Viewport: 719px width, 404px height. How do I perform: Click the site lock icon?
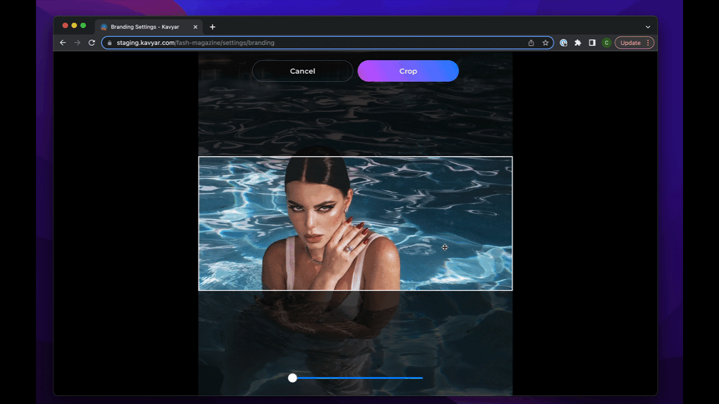point(110,43)
